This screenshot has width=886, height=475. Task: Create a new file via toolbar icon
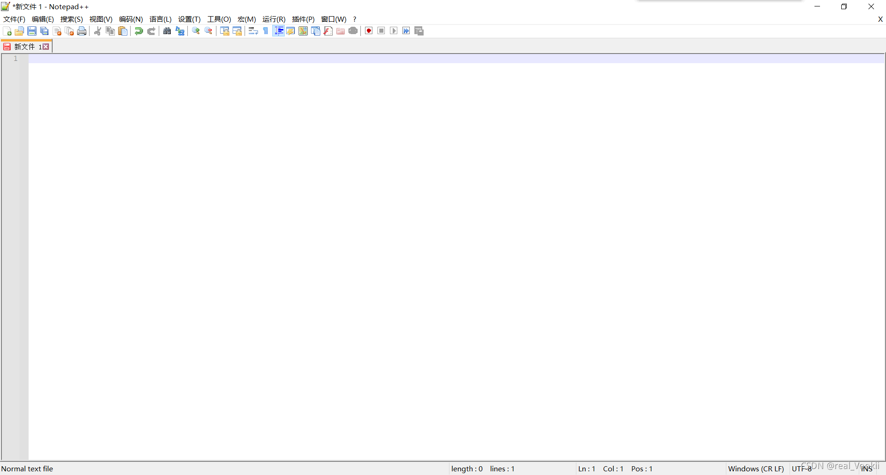click(x=7, y=31)
